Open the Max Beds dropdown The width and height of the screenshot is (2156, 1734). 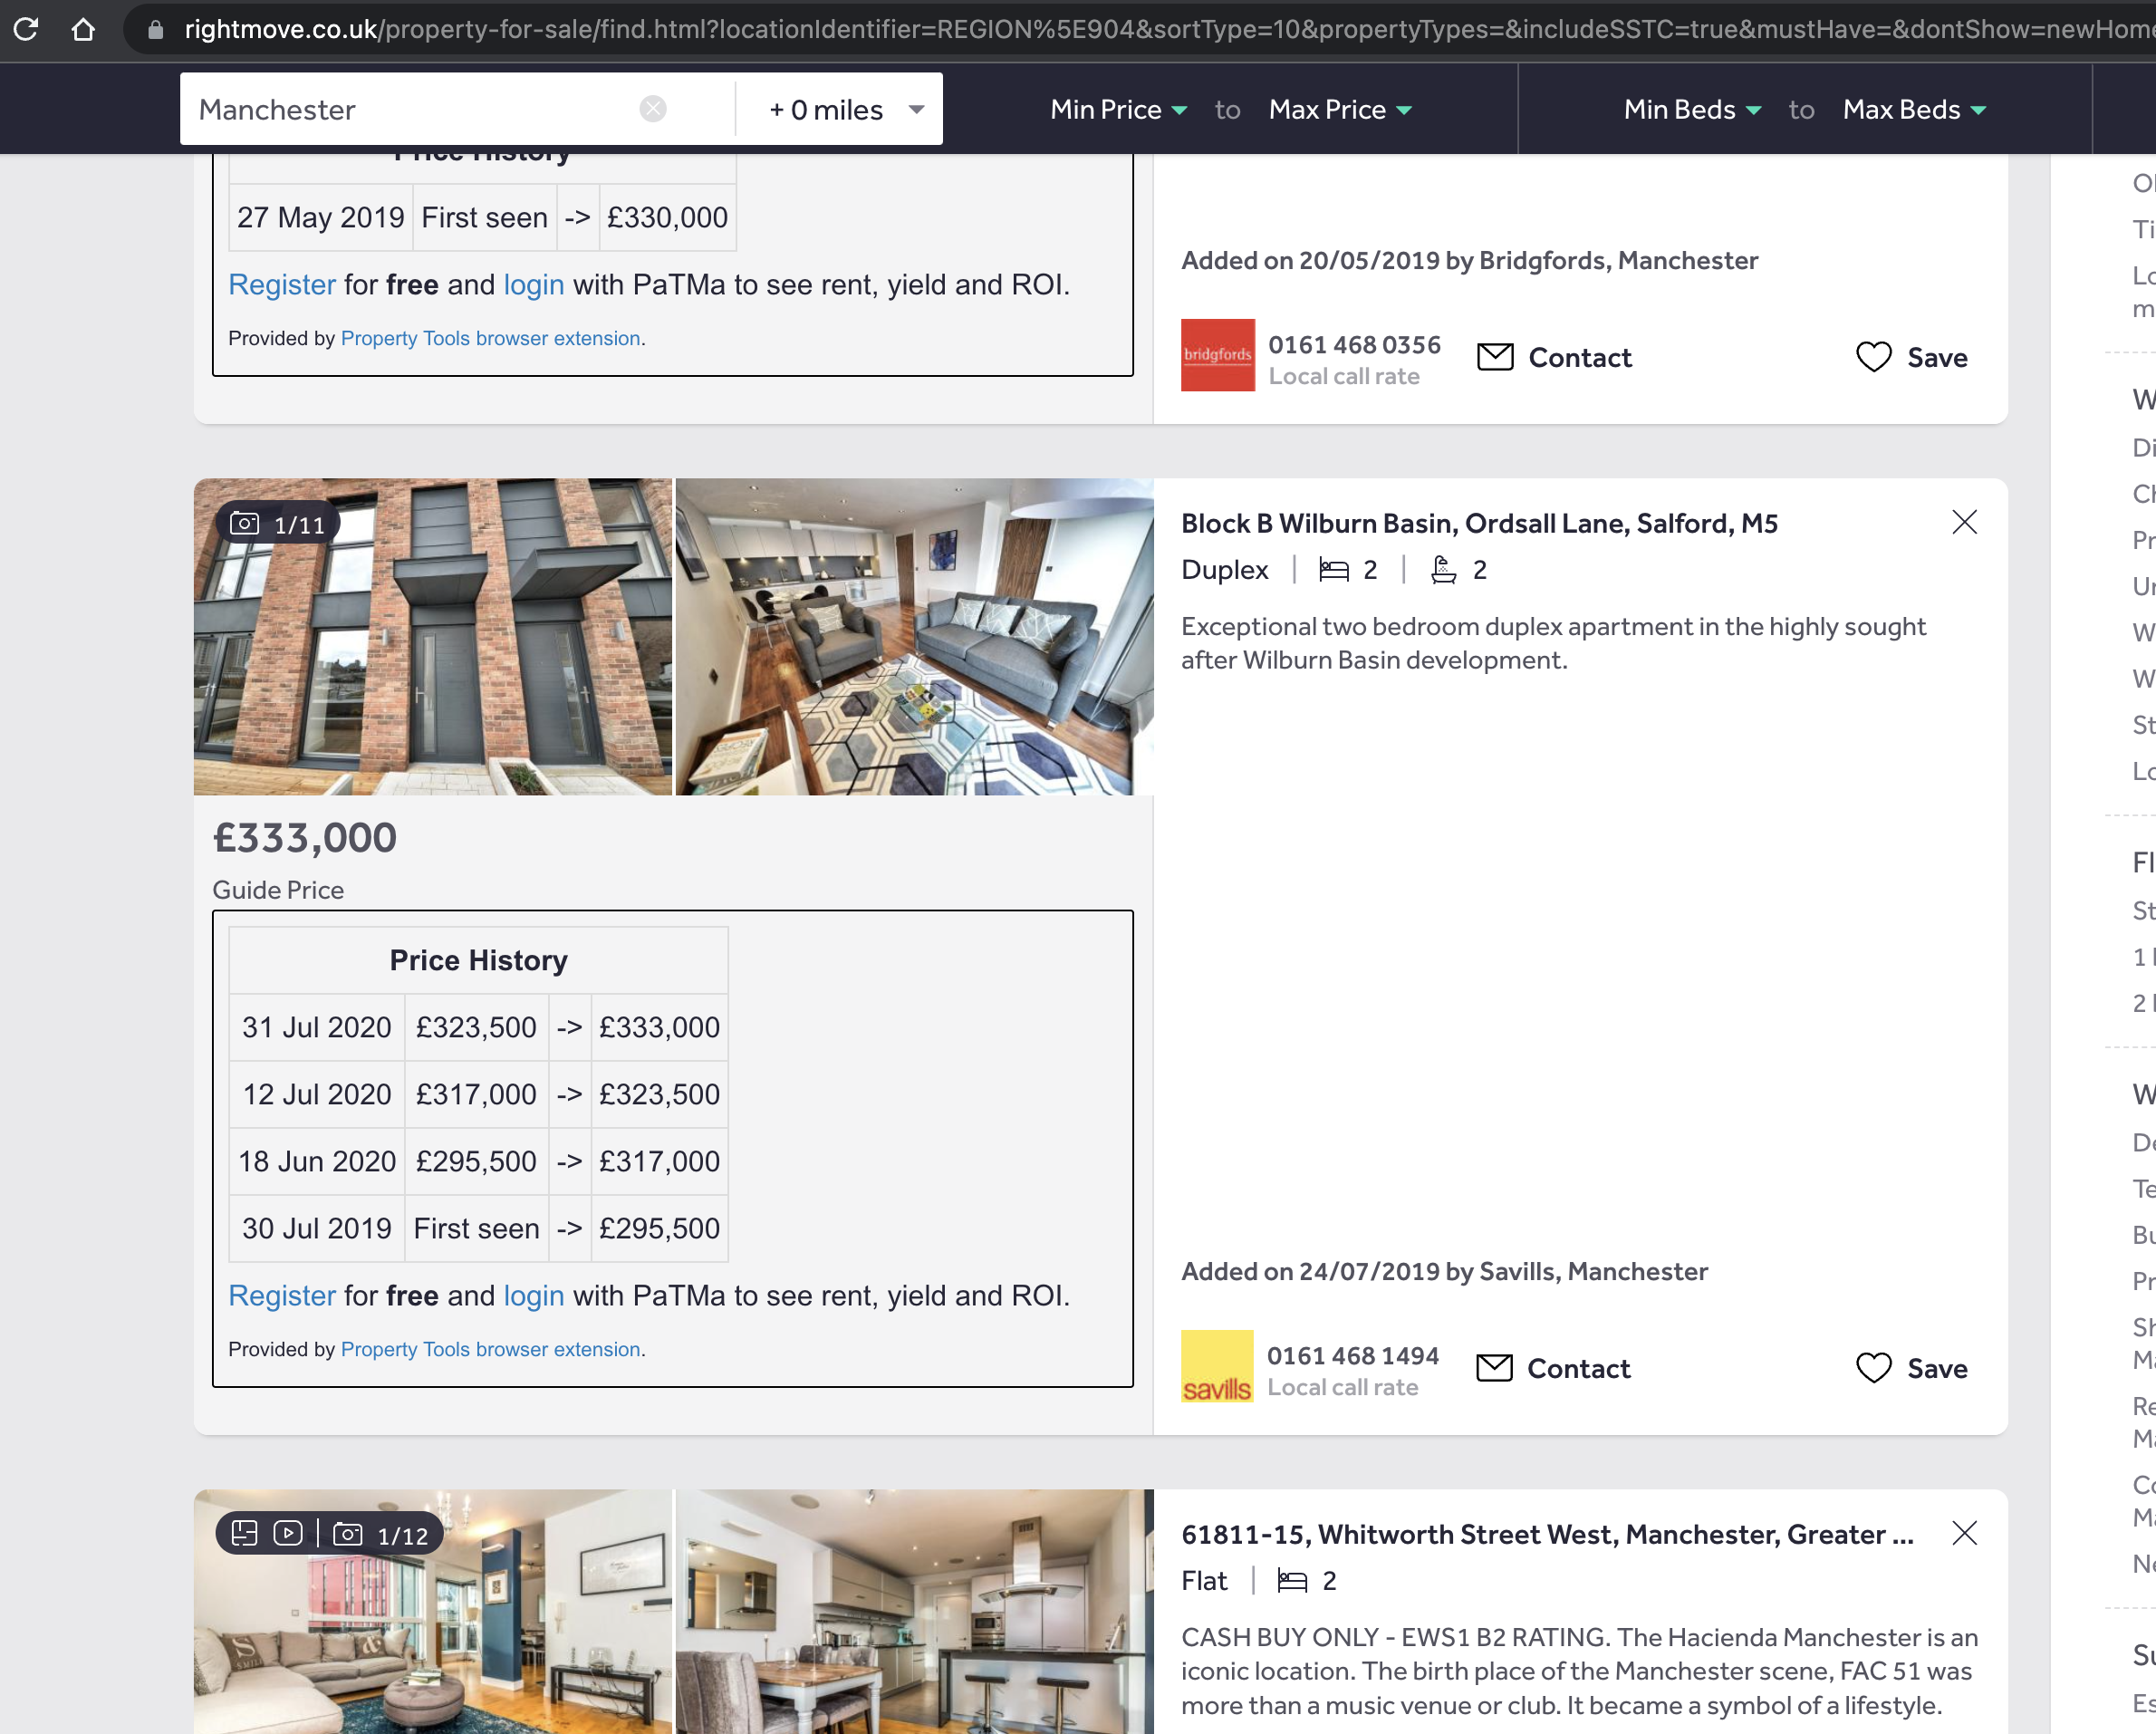pyautogui.click(x=1913, y=109)
